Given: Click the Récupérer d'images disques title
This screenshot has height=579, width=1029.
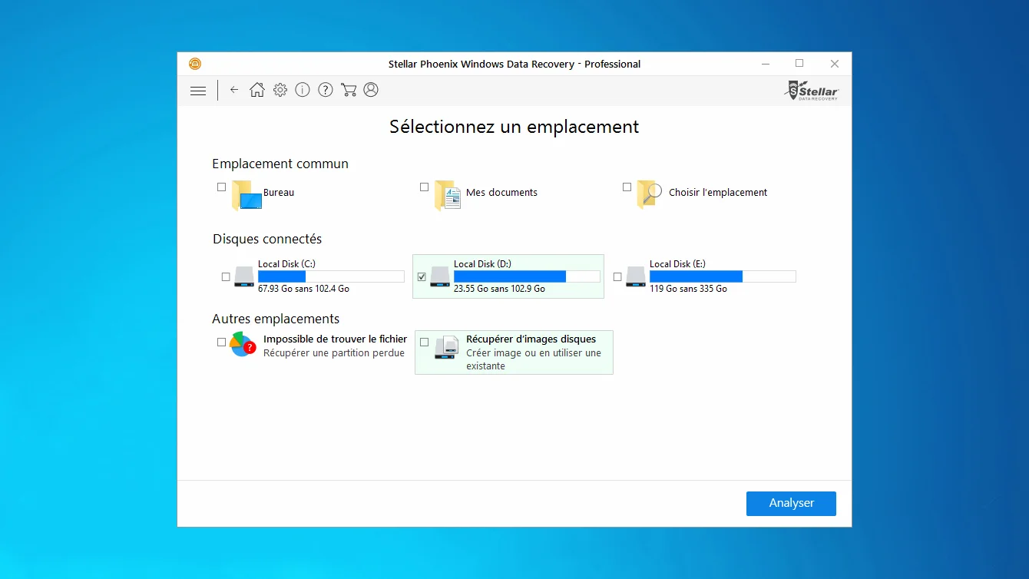Looking at the screenshot, I should (531, 339).
